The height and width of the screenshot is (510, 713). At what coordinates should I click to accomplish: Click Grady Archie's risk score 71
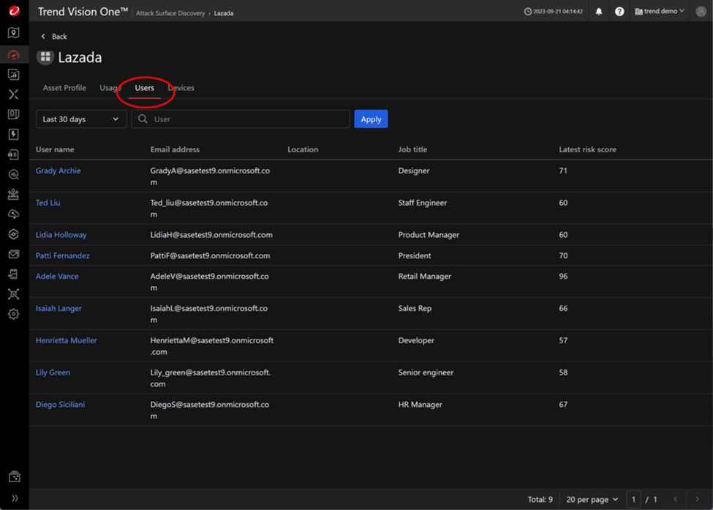(563, 170)
